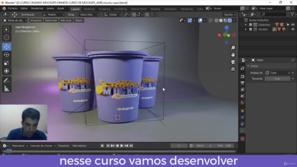Open the outliner filter funnel dropdown
This screenshot has height=167, width=297.
pos(293,14)
